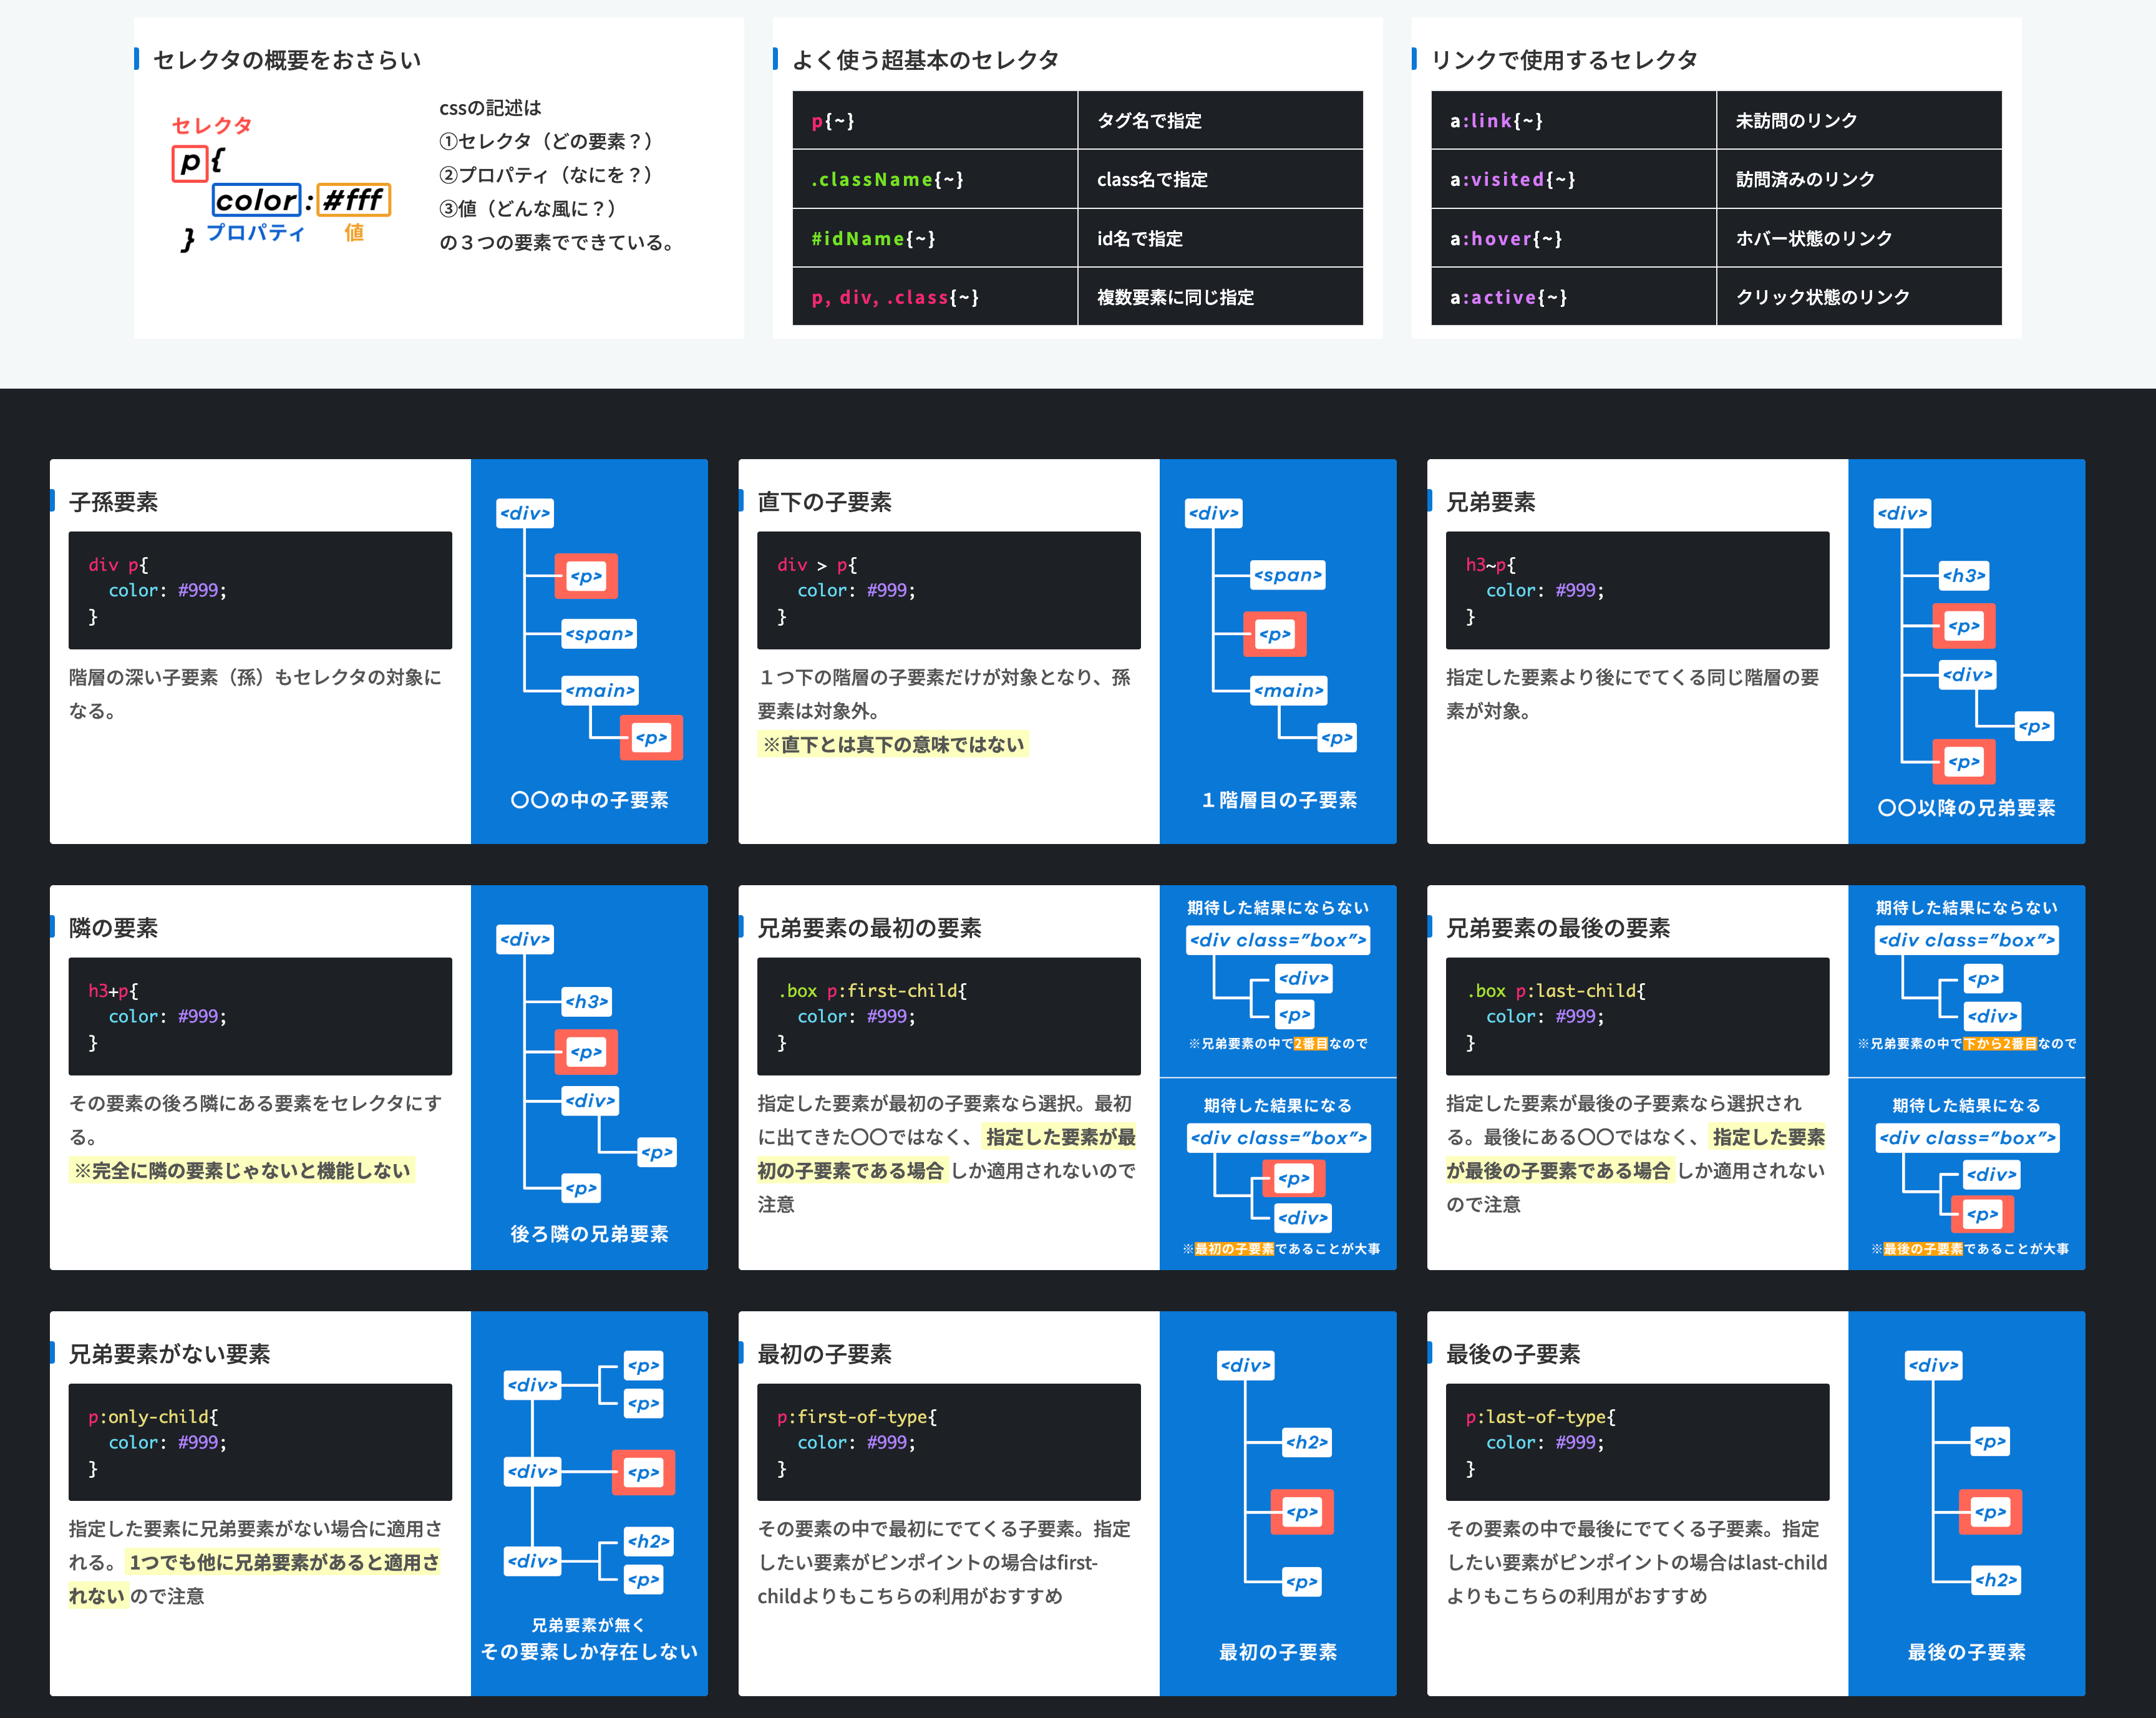Screen dimensions: 2156x1718
Task: Click the code line "p:last-of-type{"
Action: [1541, 1416]
